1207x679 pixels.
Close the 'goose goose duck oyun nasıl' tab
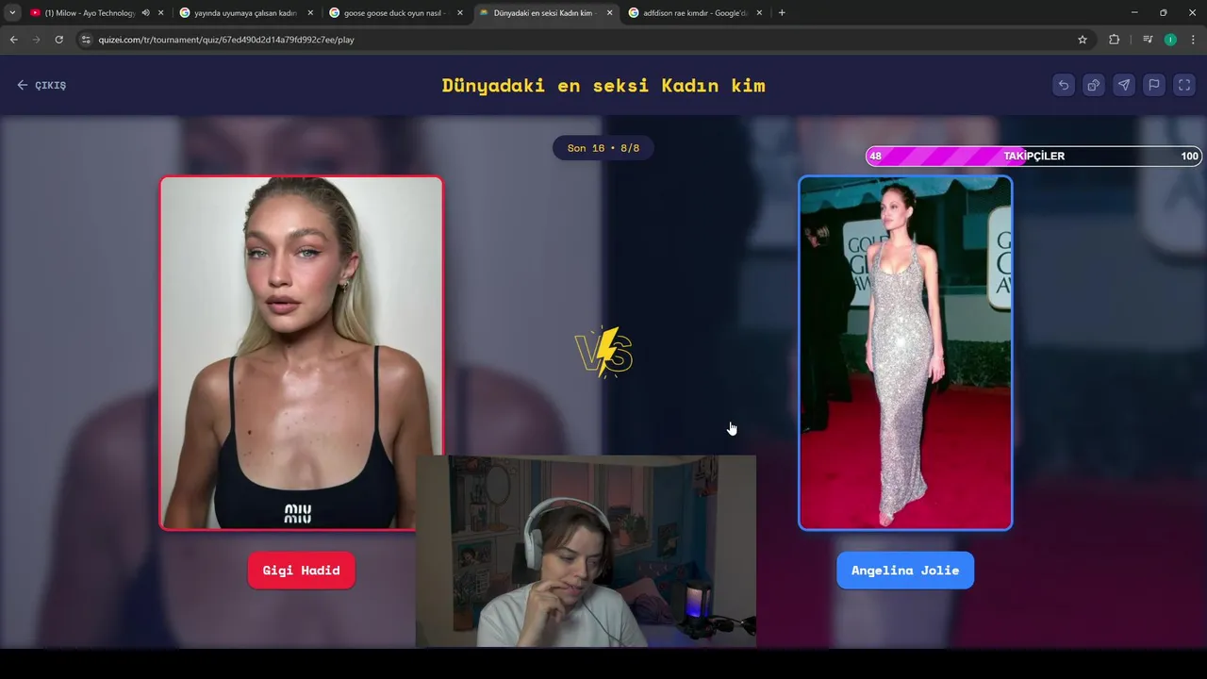[460, 13]
